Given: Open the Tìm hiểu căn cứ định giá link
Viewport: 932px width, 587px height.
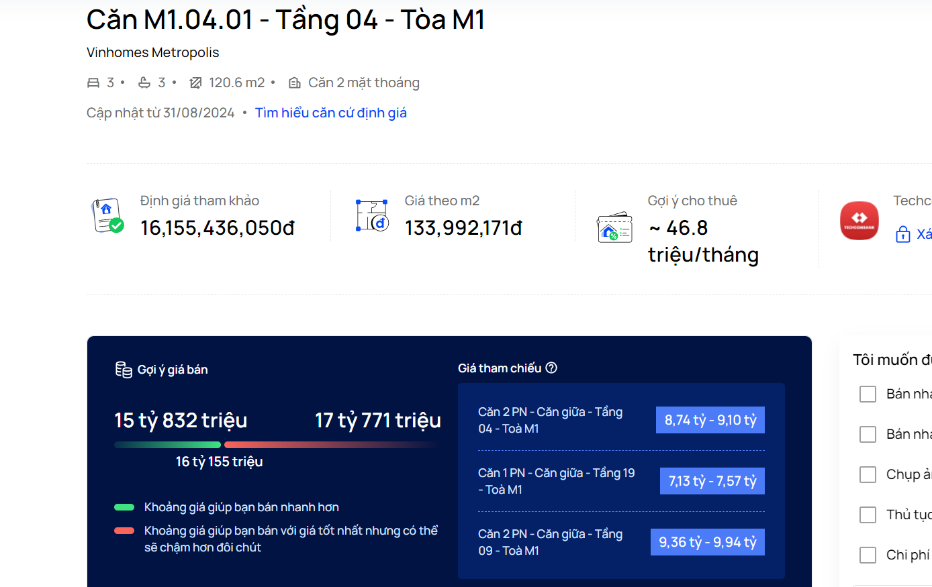Looking at the screenshot, I should (331, 113).
